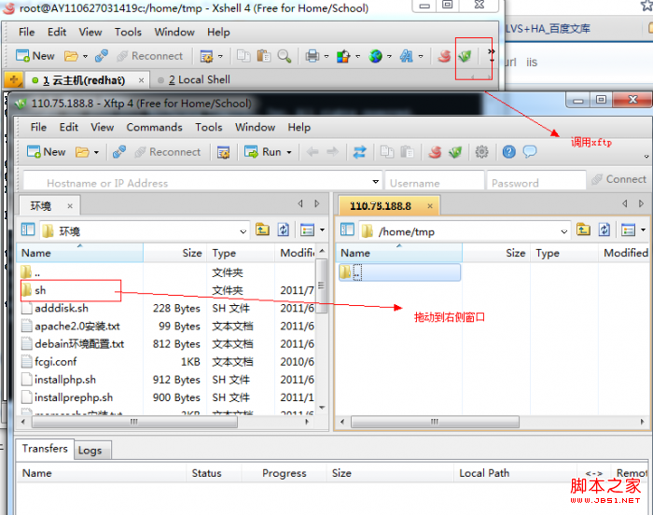
Task: Expand the local path 环境 dropdown
Action: click(243, 231)
